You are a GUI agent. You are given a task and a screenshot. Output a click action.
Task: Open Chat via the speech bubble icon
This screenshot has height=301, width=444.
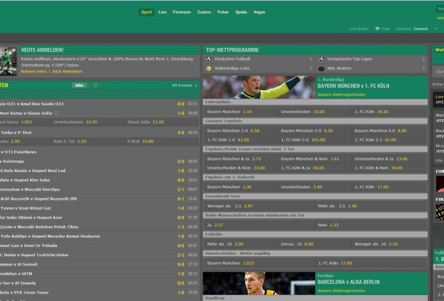click(x=378, y=28)
